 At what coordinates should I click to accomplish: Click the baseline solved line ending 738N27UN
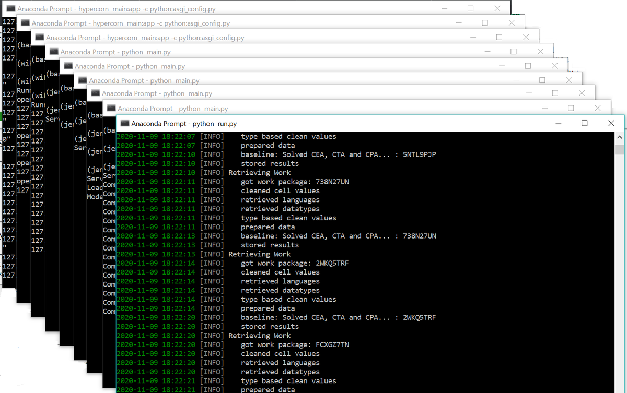pos(338,236)
